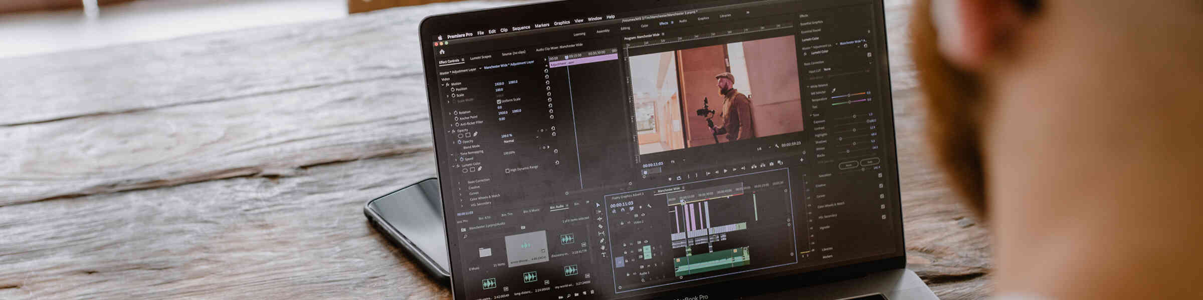Click the Export Frame camera icon
Screen dimensions: 1203x300
[x=771, y=163]
